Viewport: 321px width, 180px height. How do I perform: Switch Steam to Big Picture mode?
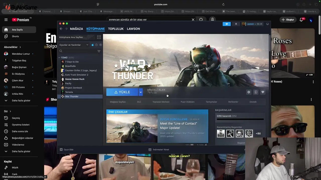(x=267, y=24)
